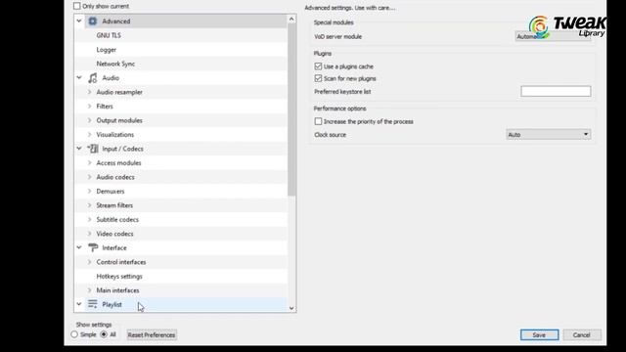
Task: Select the All settings radio button
Action: (104, 334)
